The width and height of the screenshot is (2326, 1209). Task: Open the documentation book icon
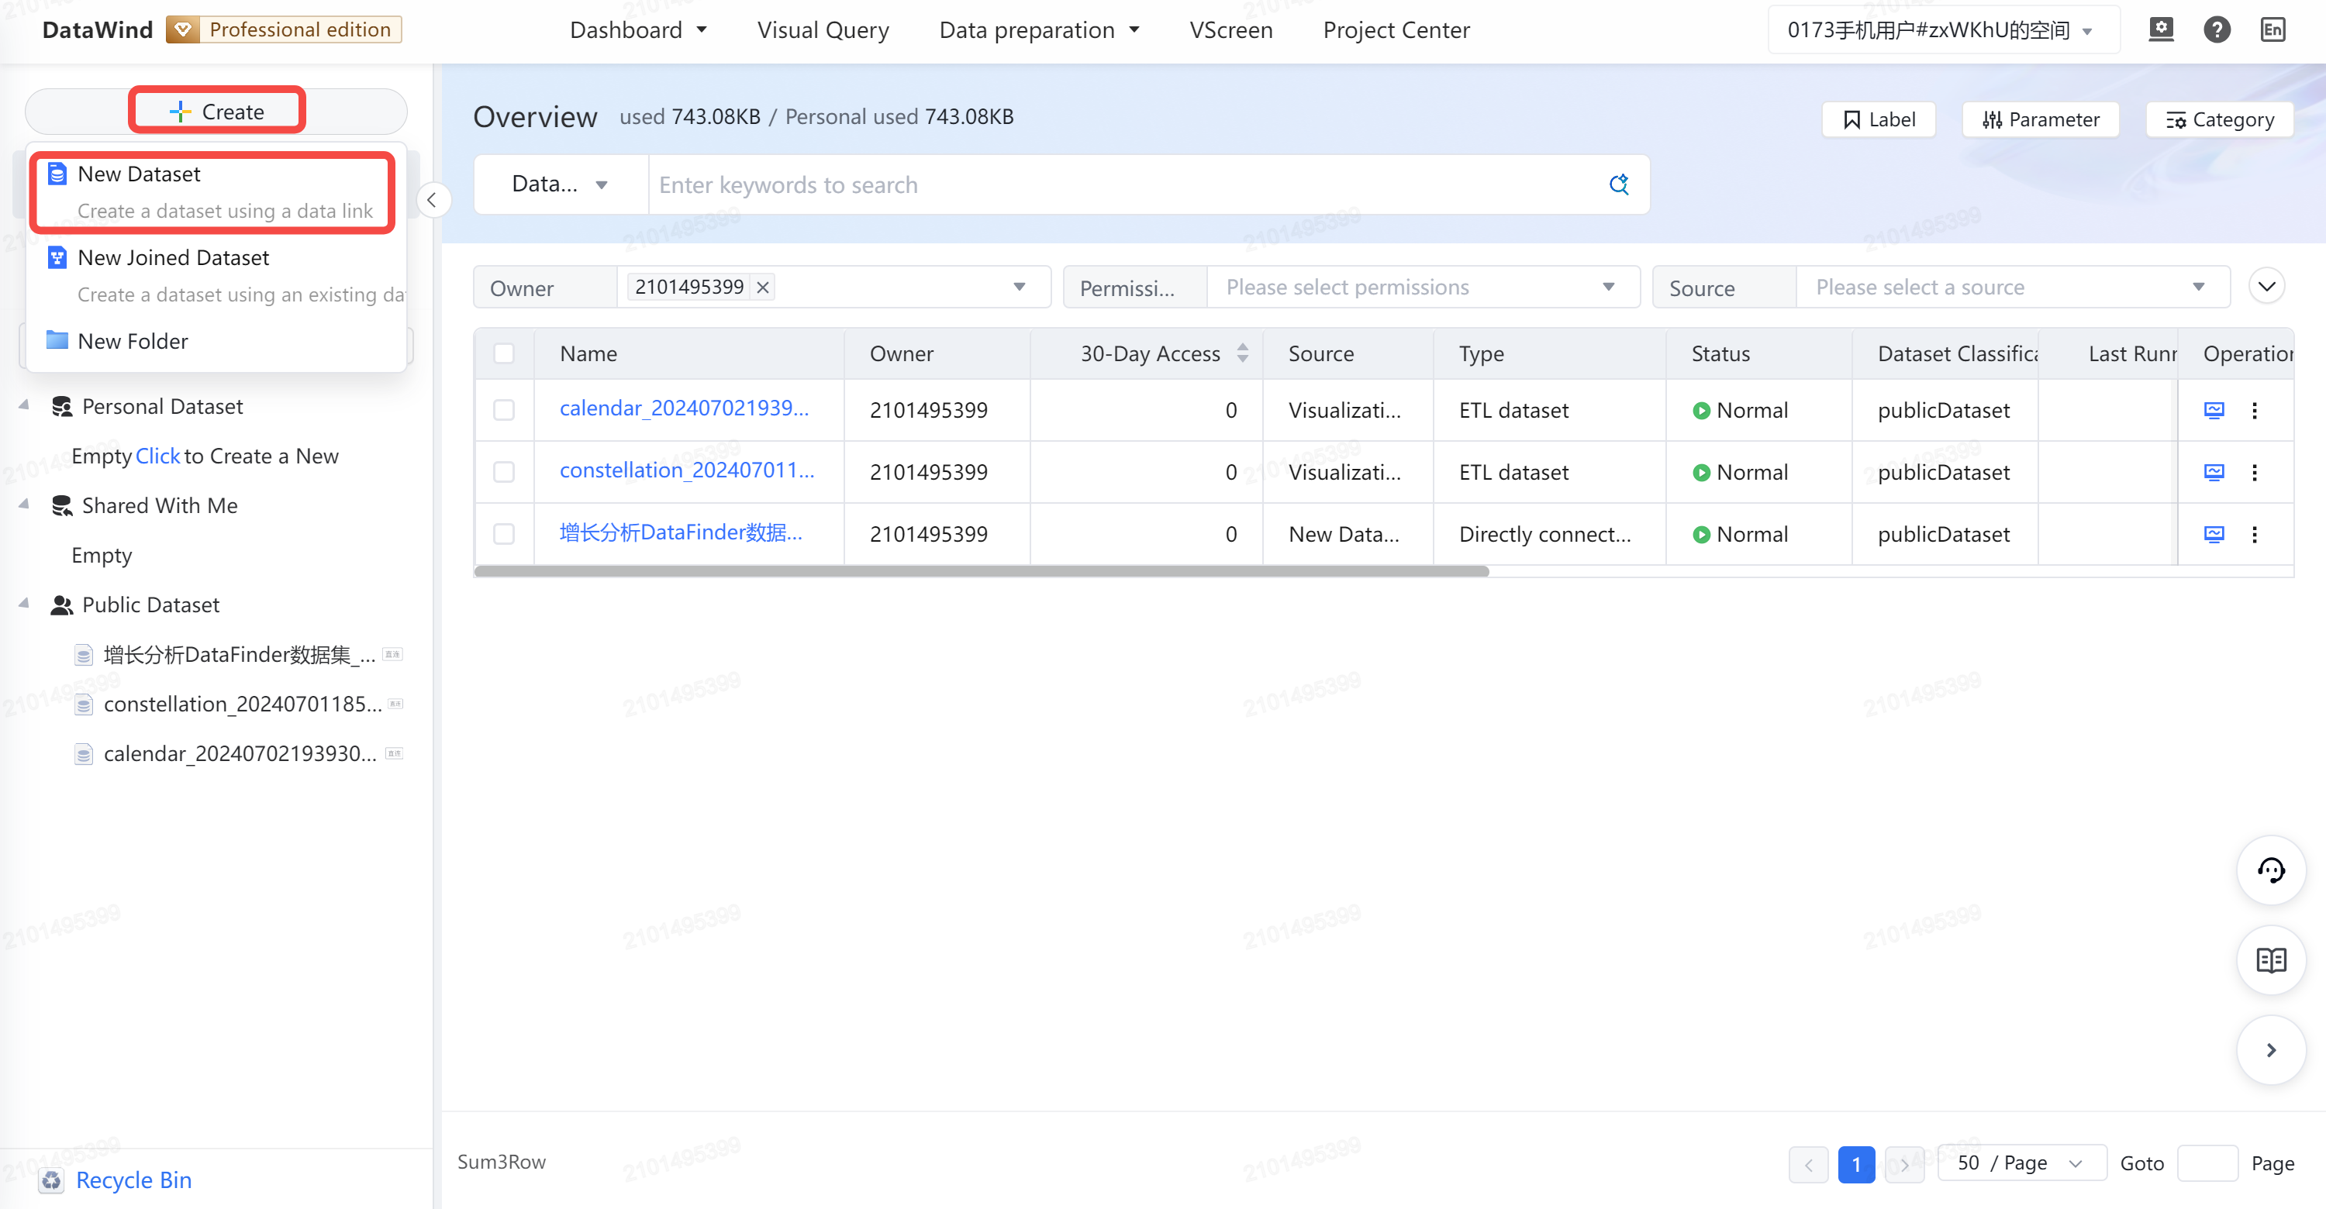coord(2271,960)
